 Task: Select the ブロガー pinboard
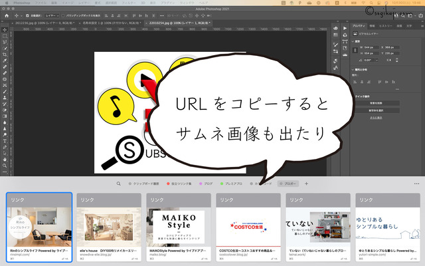(288, 184)
